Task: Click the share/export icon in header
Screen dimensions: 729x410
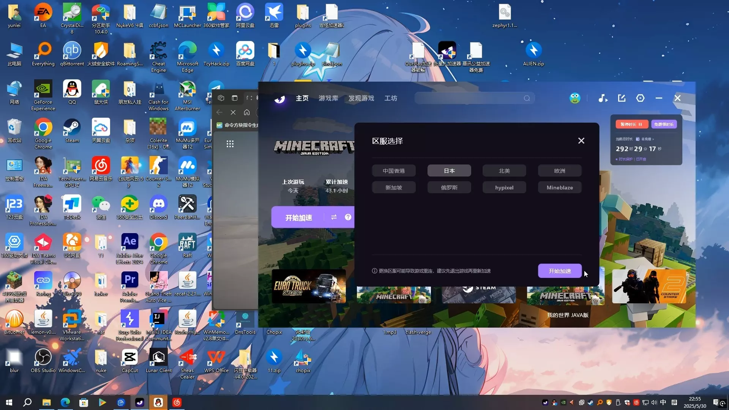Action: click(x=622, y=98)
